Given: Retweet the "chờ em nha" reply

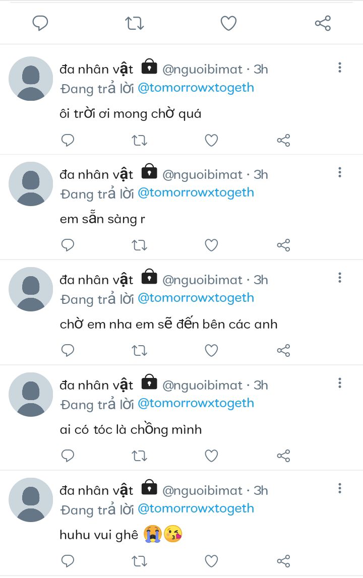Looking at the screenshot, I should click(x=139, y=350).
